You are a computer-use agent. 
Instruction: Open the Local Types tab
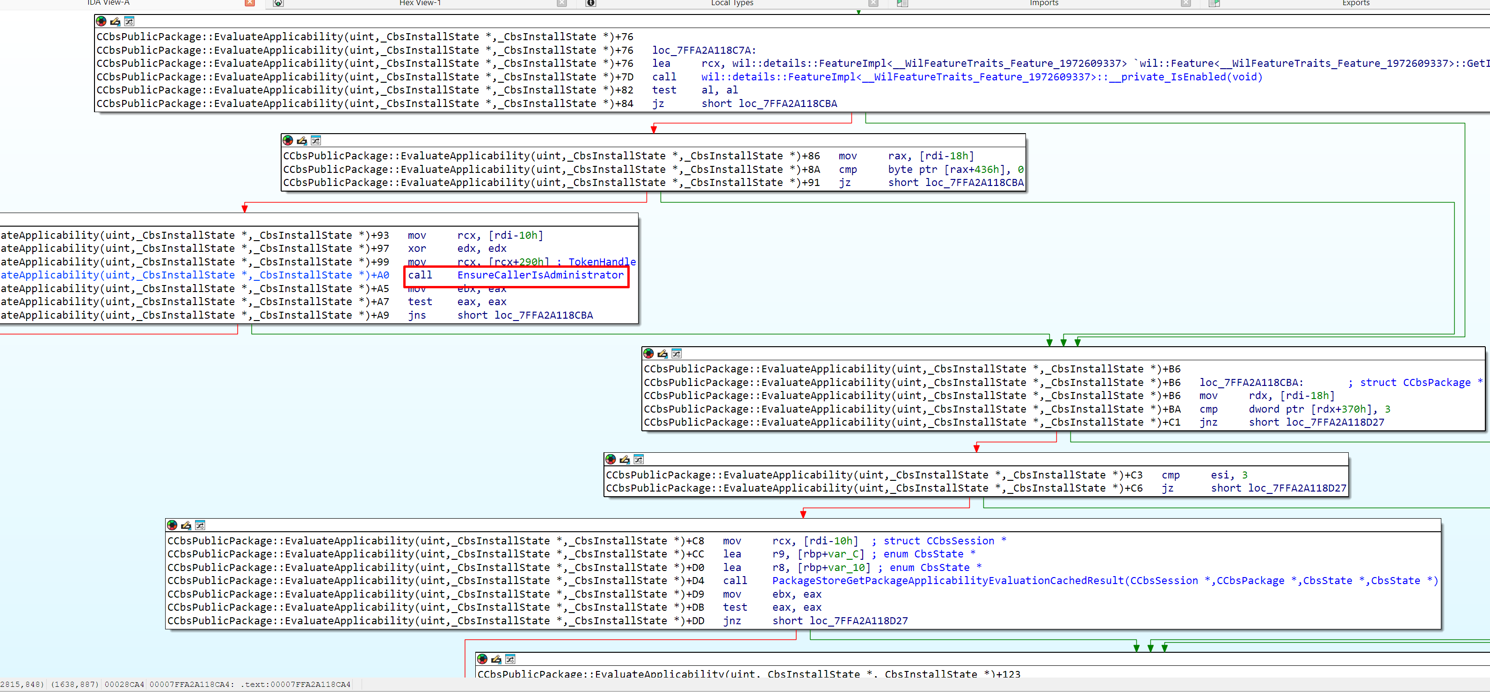click(x=732, y=3)
